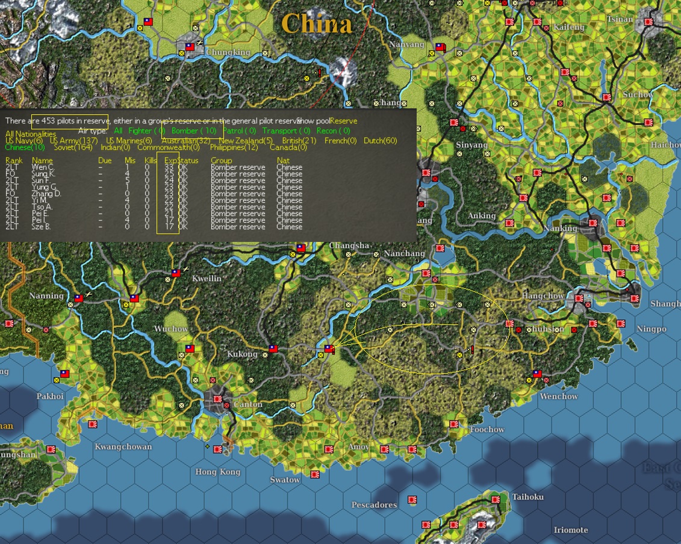Select the Japanese flag base at Swatow

[x=315, y=475]
